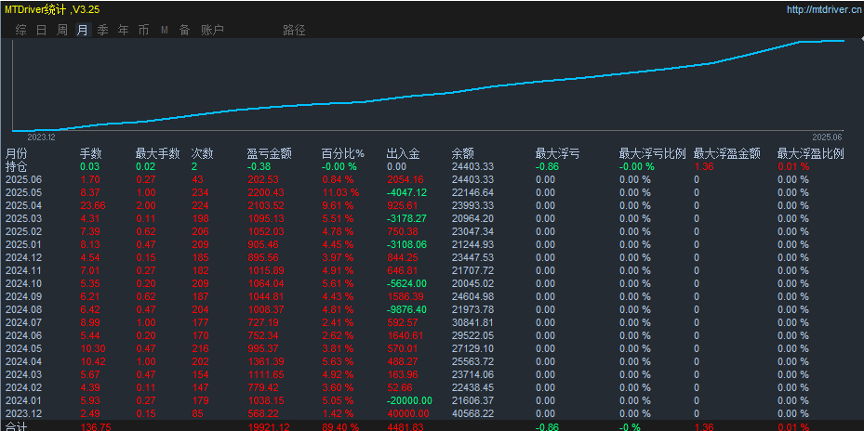This screenshot has height=431, width=864.
Task: Select the 2024.04 month row
Action: 432,361
